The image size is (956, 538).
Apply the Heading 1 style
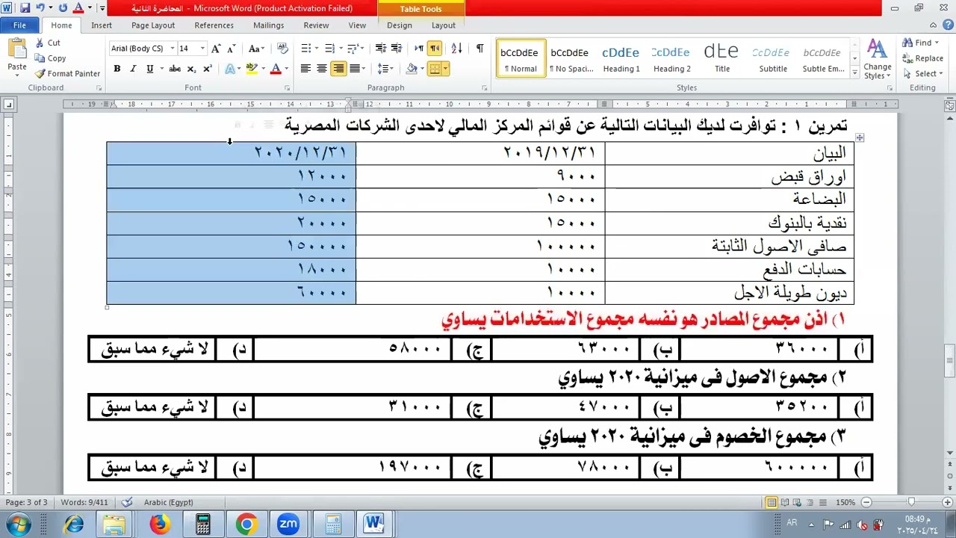point(621,58)
